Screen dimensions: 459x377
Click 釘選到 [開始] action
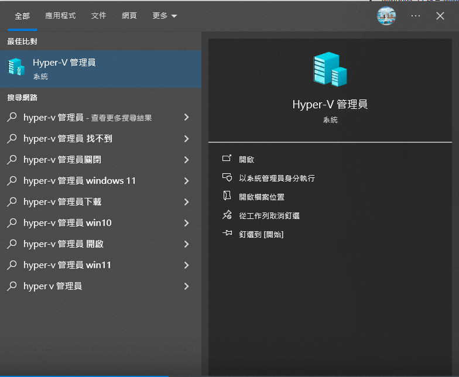(261, 234)
